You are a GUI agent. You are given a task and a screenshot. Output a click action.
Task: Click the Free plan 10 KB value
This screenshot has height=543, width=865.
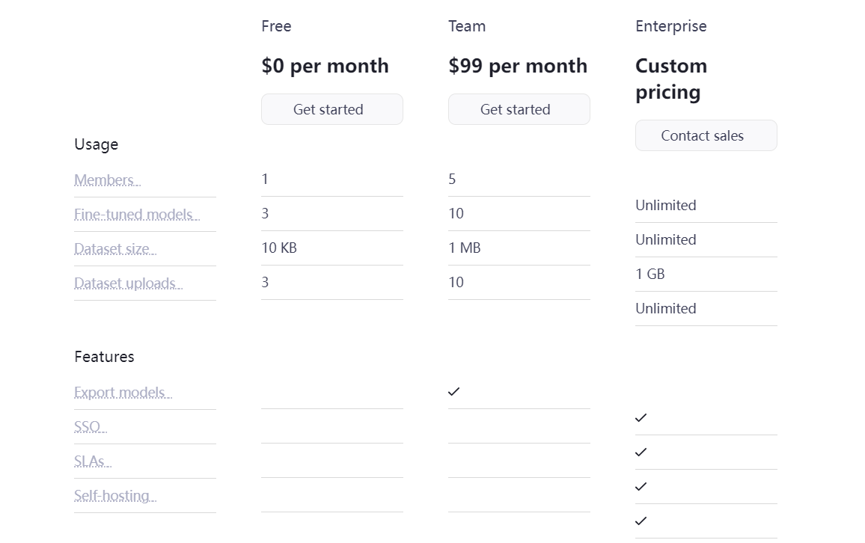[x=279, y=248]
